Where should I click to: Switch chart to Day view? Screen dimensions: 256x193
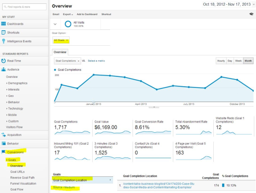coord(230,61)
